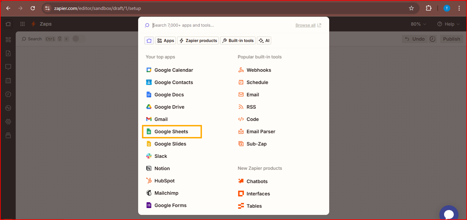Open the 80% zoom dropdown
The width and height of the screenshot is (467, 220).
coord(419,24)
